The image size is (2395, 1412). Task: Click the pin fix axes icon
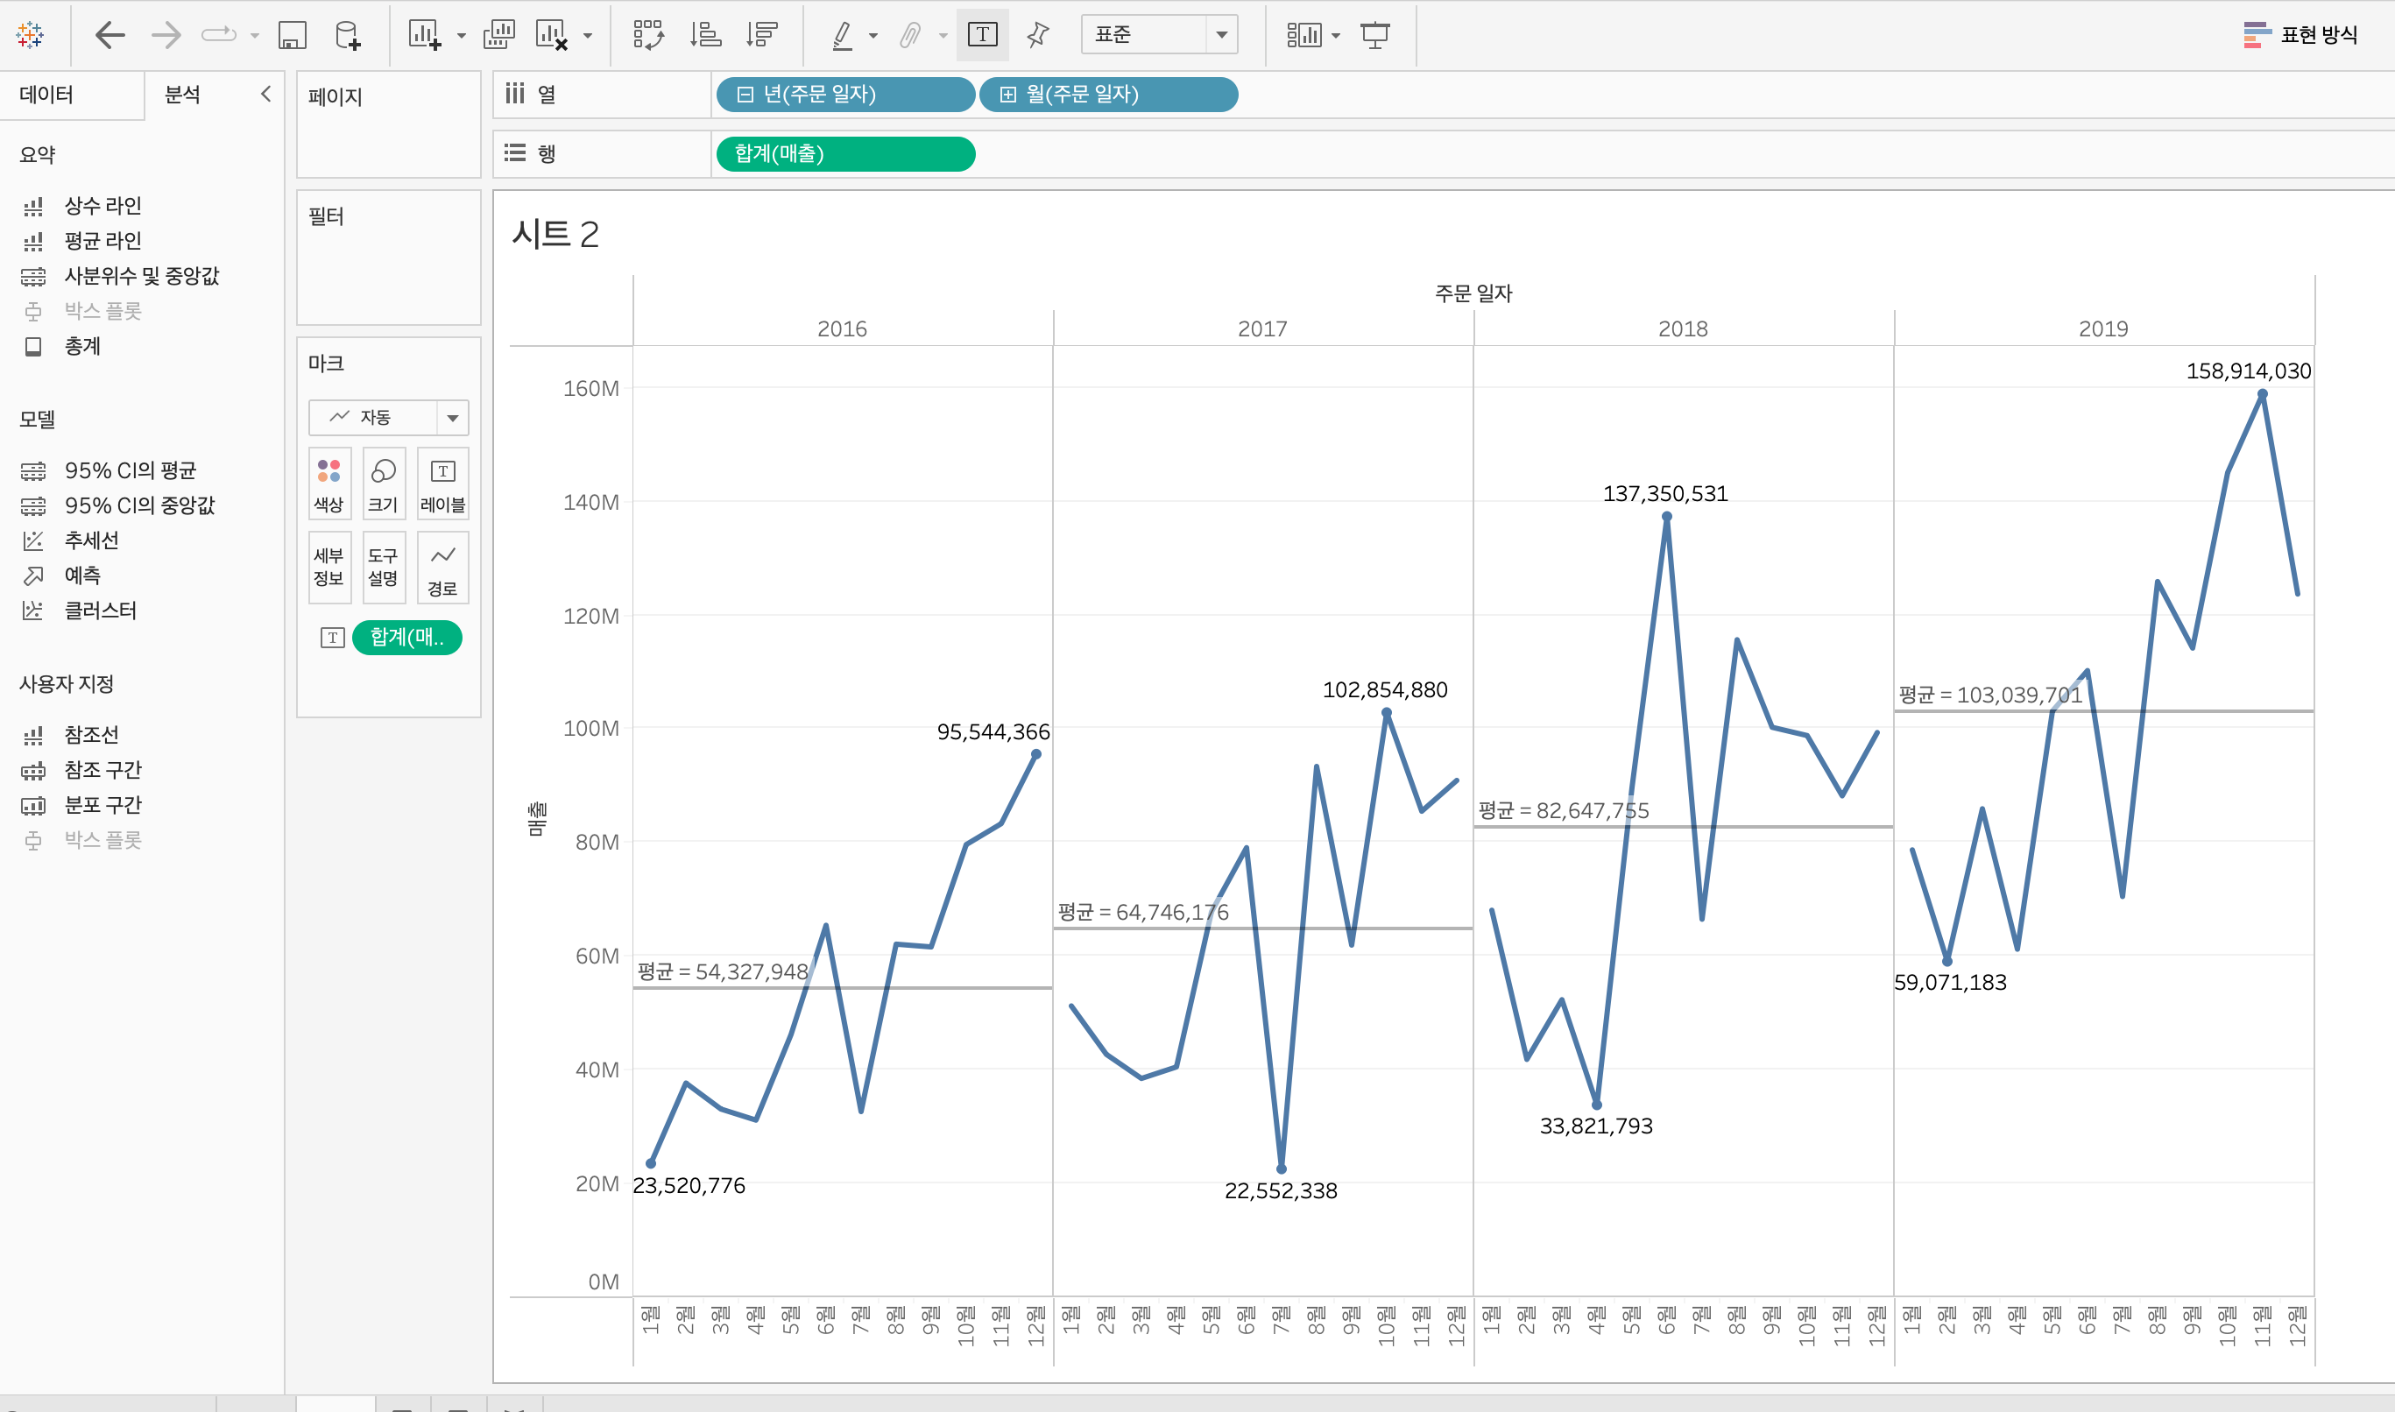click(1037, 35)
